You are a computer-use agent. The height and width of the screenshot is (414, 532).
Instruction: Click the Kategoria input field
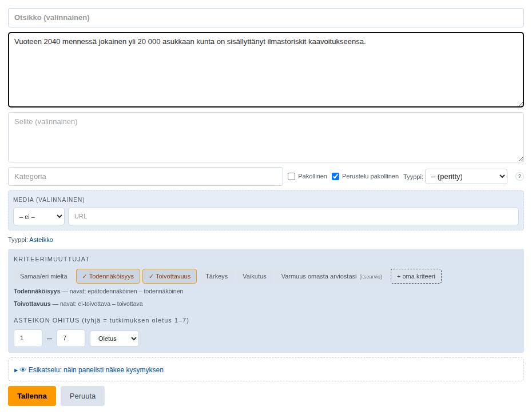145,176
